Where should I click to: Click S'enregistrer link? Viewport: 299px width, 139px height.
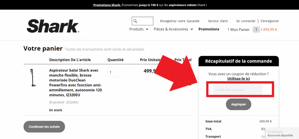tap(270, 21)
